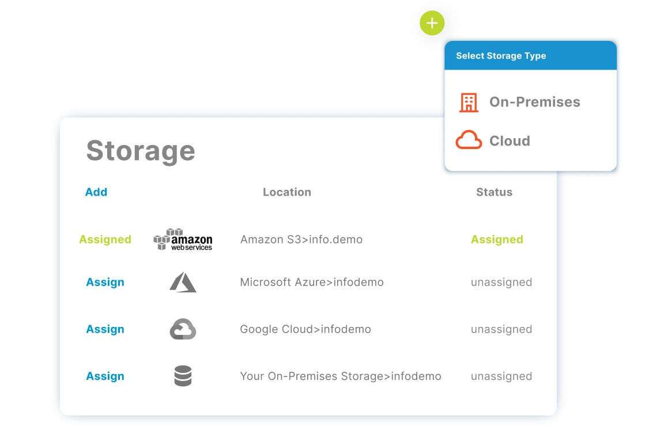This screenshot has width=664, height=442.
Task: Click the Location column header
Action: 287,192
